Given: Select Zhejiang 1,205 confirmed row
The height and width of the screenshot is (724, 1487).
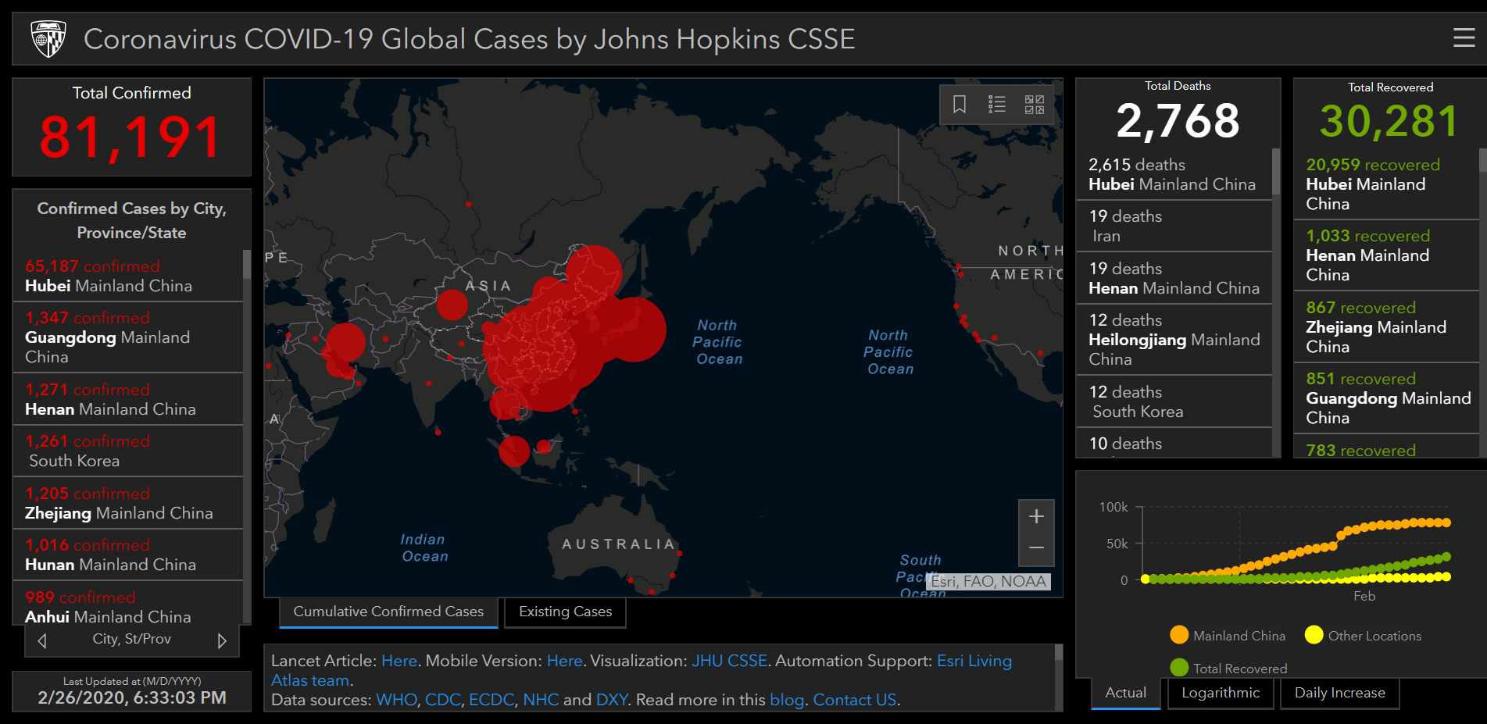Looking at the screenshot, I should 128,503.
